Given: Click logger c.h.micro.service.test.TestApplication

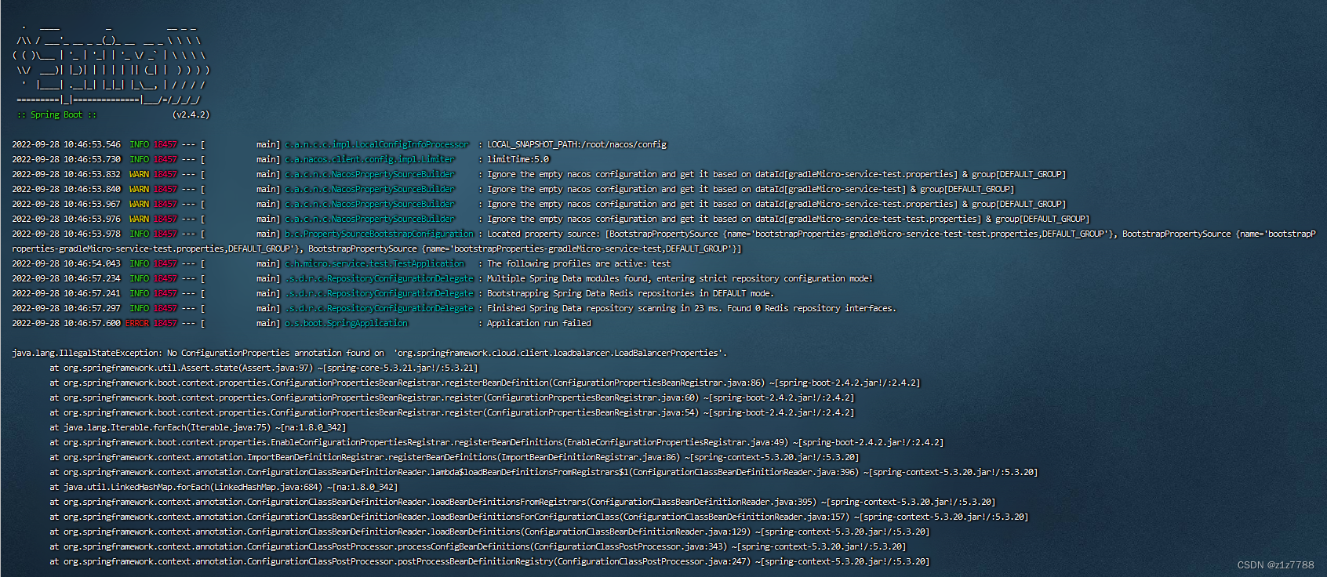Looking at the screenshot, I should coord(374,263).
